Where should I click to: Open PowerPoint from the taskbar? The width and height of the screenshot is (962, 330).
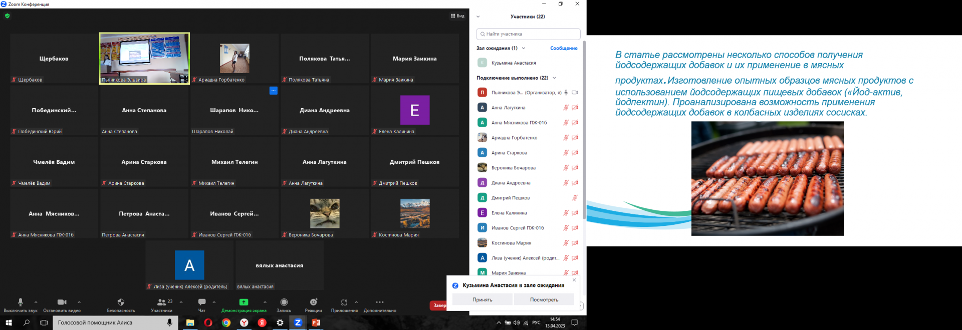(x=316, y=323)
